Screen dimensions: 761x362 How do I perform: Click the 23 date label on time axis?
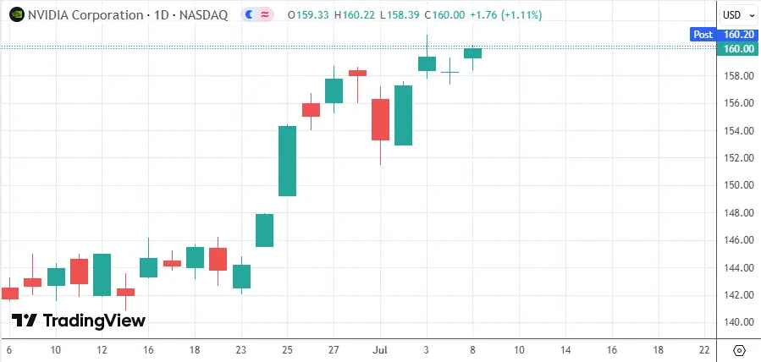pos(241,350)
